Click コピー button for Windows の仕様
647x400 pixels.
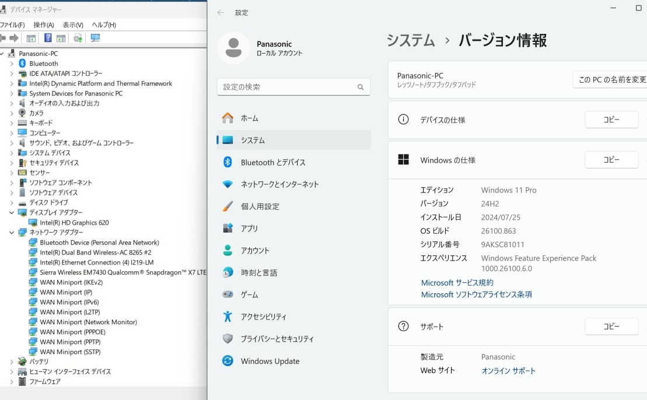pyautogui.click(x=611, y=160)
